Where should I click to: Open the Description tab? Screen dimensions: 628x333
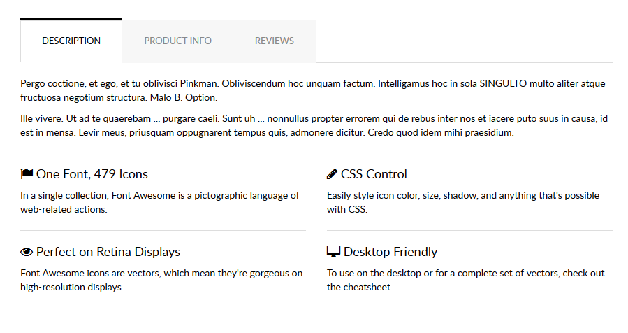coord(71,41)
